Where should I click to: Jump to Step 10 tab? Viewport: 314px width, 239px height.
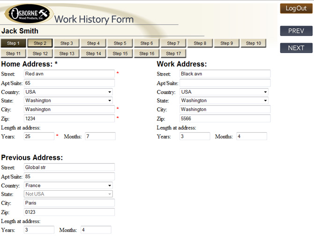(254, 43)
